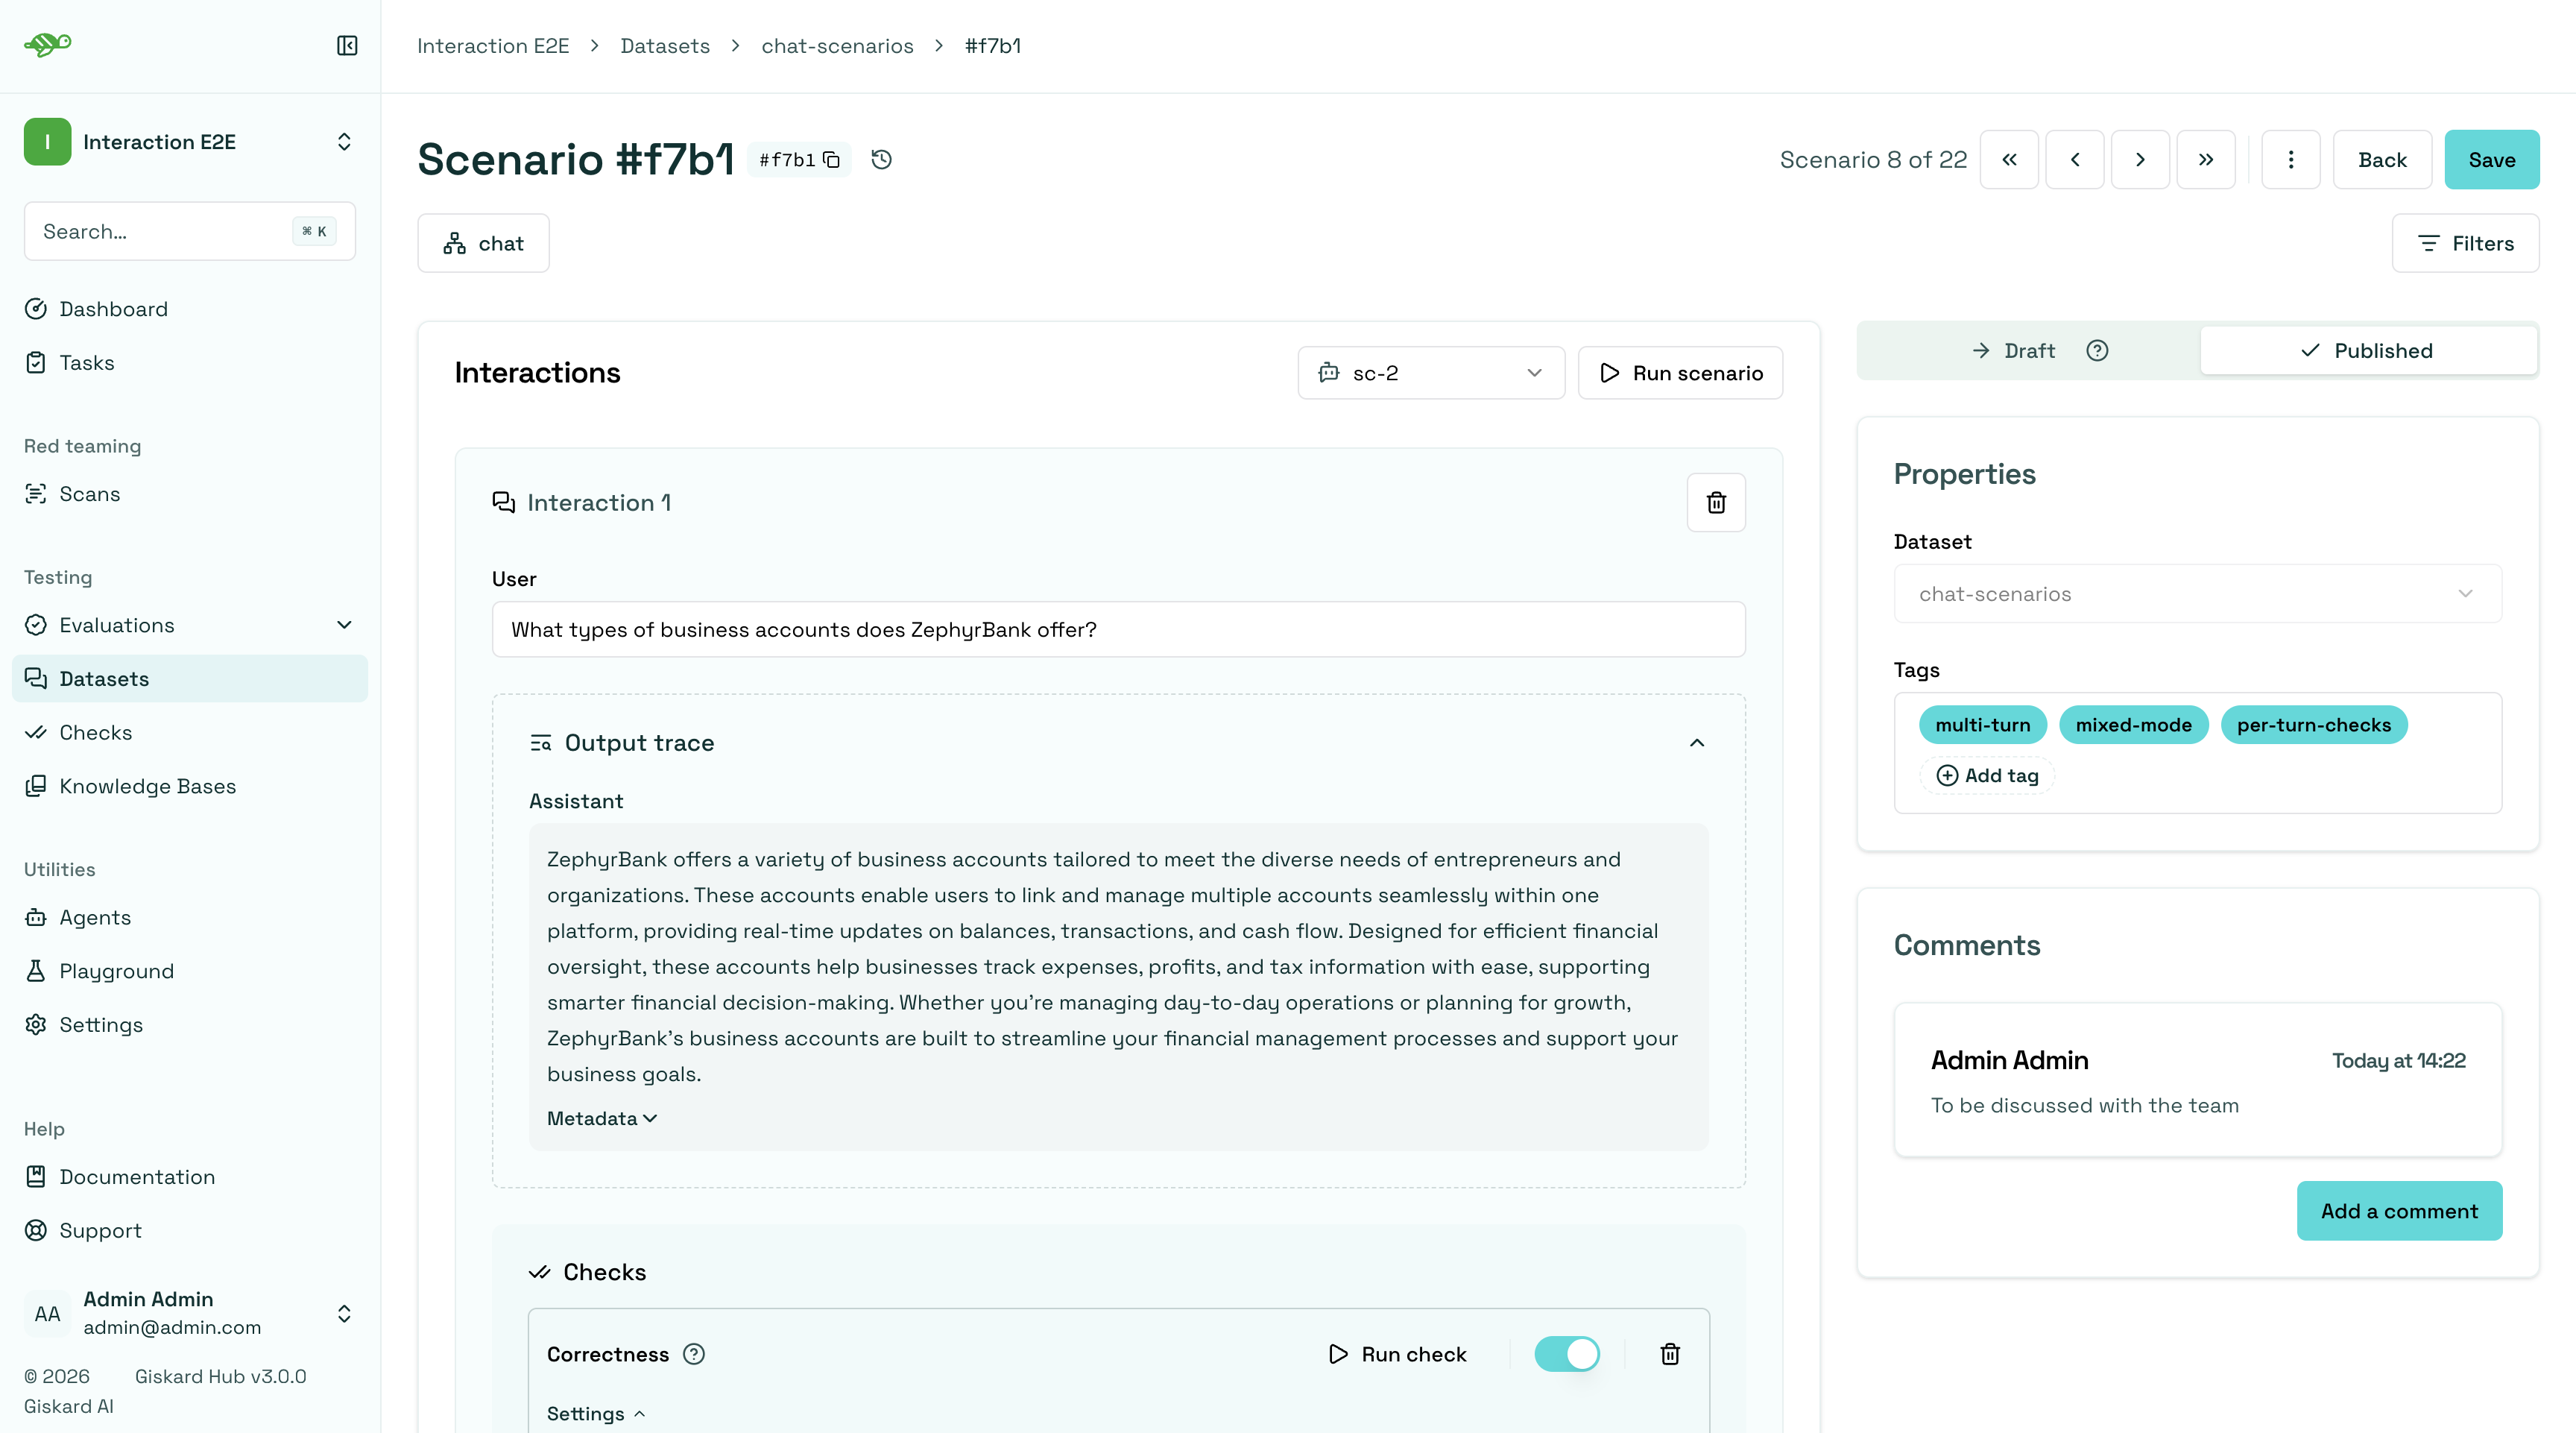Collapse the Output trace section
Image resolution: width=2576 pixels, height=1433 pixels.
1697,743
